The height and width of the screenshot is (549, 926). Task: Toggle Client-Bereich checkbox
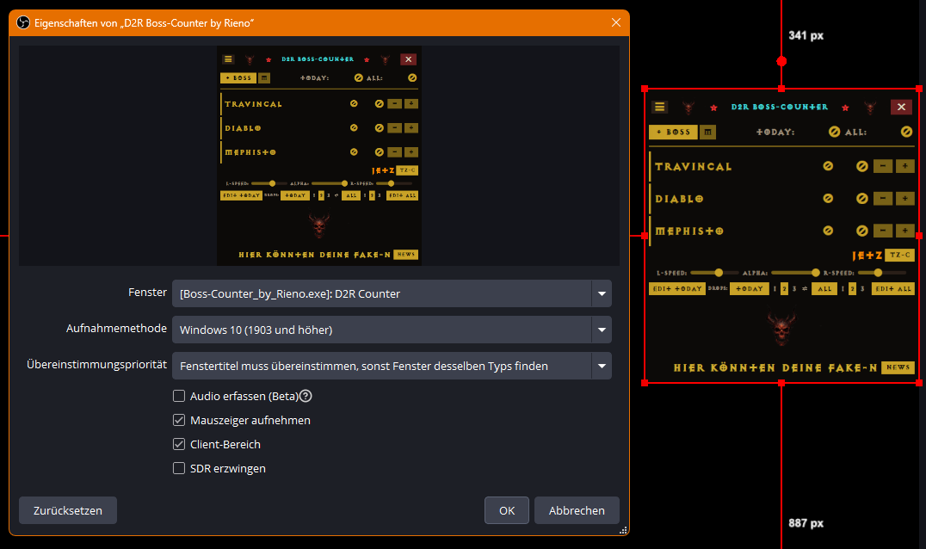pyautogui.click(x=179, y=445)
